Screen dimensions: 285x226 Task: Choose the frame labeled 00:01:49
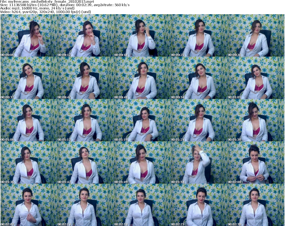click(x=142, y=163)
